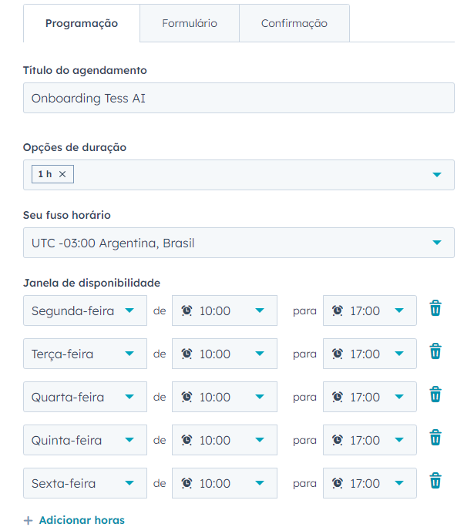The width and height of the screenshot is (474, 527).
Task: Switch to the Formulário tab
Action: 190,23
